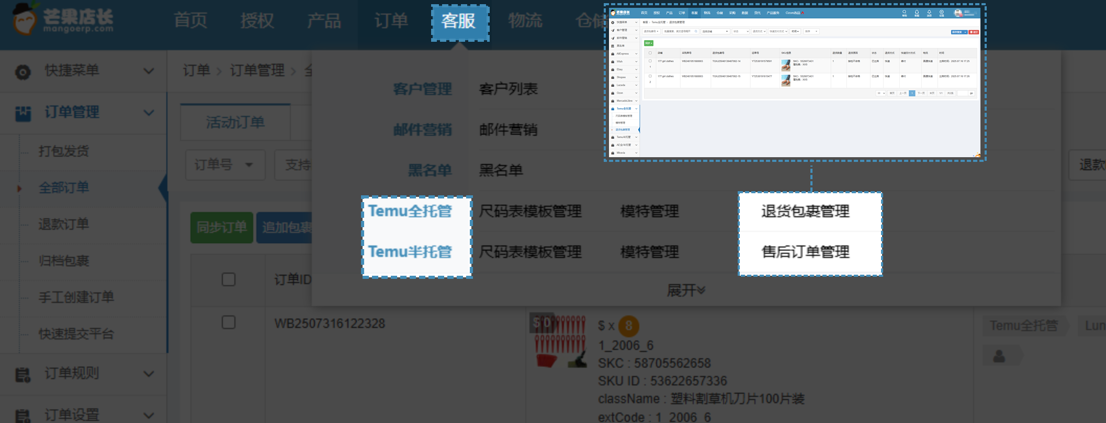Tick the select-all checkbox in table header
Viewport: 1106px width, 423px height.
(229, 279)
